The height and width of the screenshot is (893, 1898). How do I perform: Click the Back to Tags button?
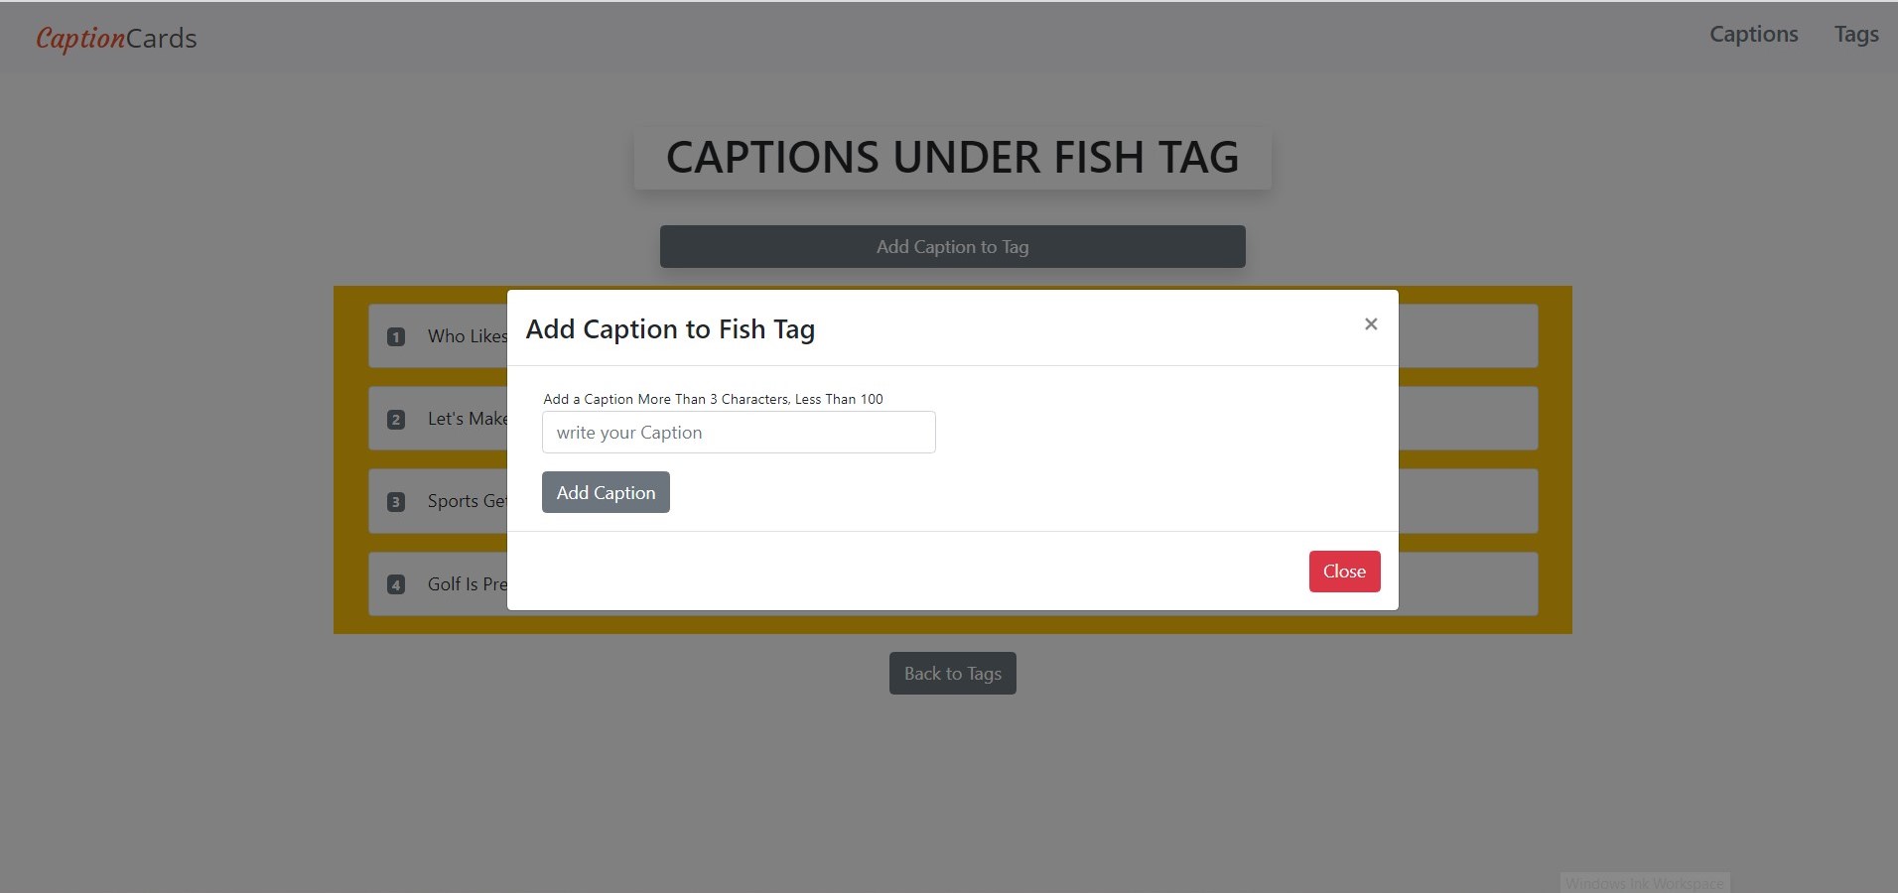click(952, 673)
